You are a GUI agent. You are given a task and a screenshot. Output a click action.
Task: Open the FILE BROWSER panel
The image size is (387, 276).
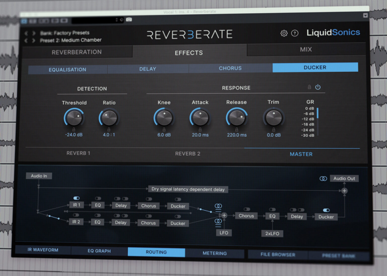[x=277, y=255]
